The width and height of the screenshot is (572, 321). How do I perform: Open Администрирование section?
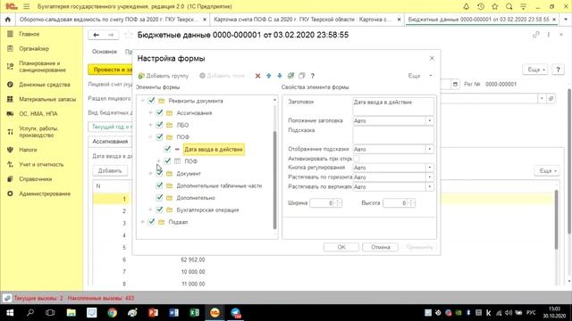pyautogui.click(x=45, y=193)
